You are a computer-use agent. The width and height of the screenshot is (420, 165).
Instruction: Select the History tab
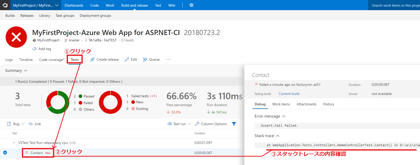pyautogui.click(x=329, y=104)
